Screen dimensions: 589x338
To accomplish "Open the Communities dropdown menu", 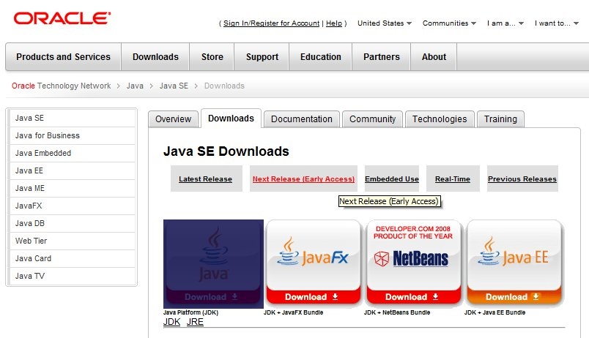I will point(449,23).
